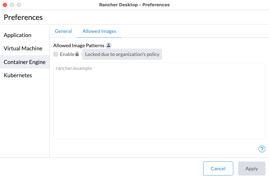Viewport: 269px width, 179px height.
Task: Click the Enable label text
Action: pos(67,54)
